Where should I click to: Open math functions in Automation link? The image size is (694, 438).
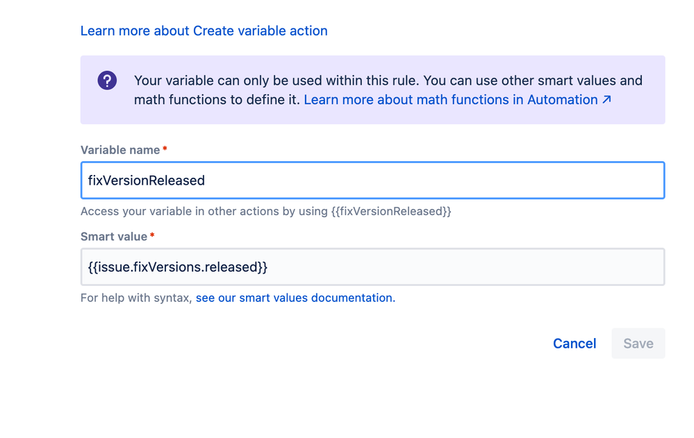[450, 100]
